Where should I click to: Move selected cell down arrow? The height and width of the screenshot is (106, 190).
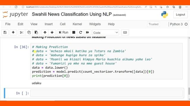coord(52,32)
